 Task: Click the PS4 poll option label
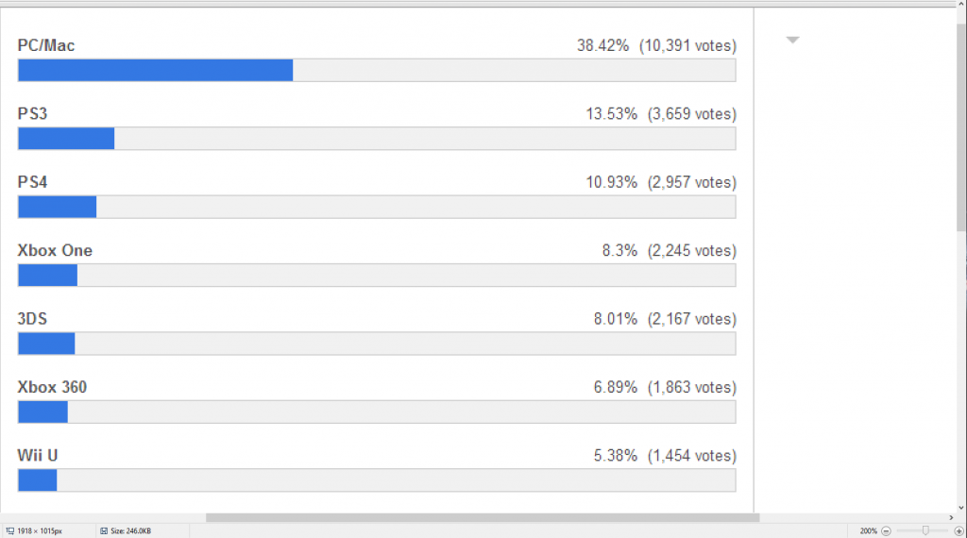coord(32,182)
